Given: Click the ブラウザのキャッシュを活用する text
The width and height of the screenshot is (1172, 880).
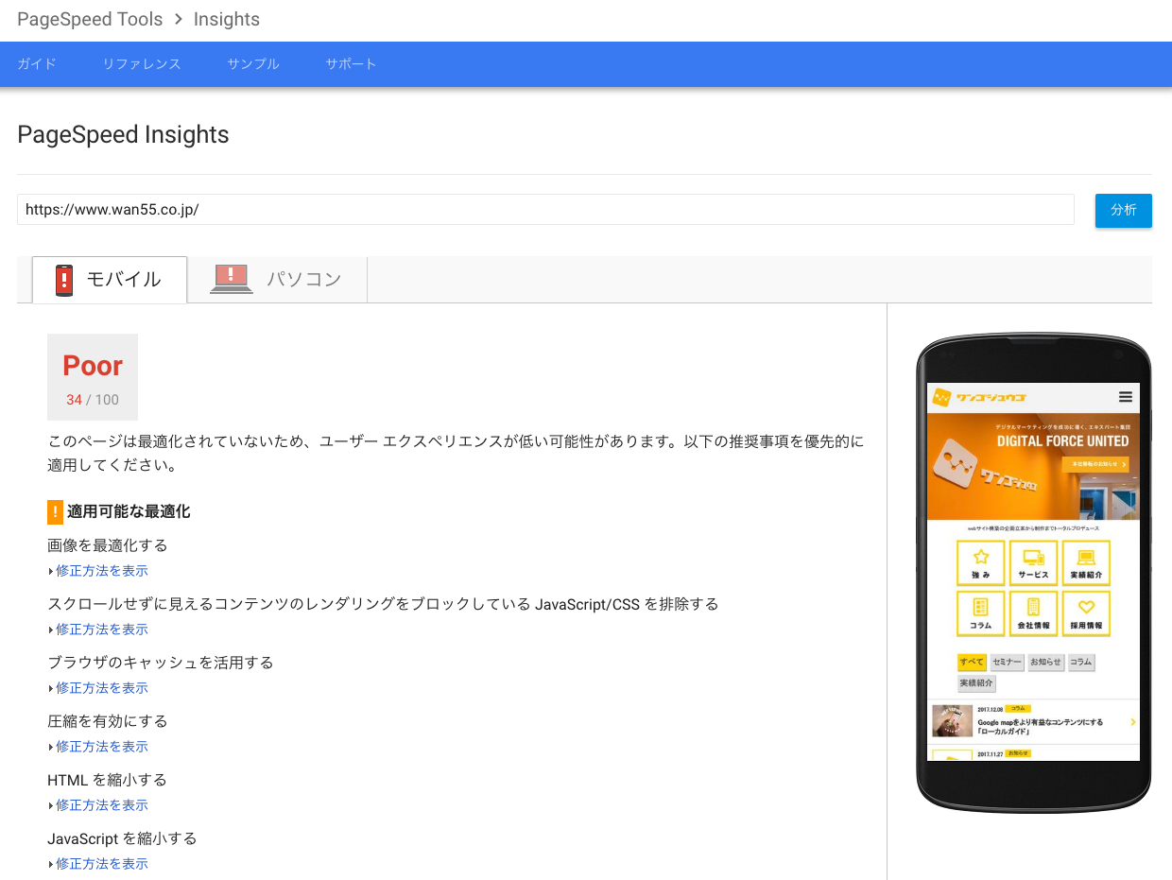Looking at the screenshot, I should (x=161, y=663).
